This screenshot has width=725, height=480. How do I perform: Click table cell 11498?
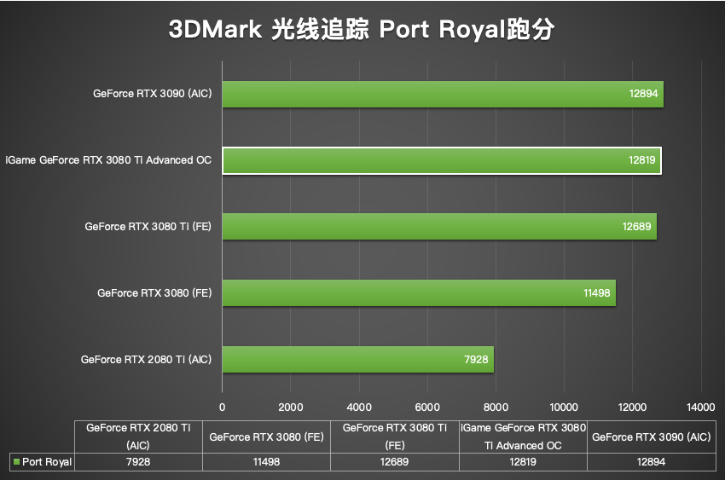266,462
